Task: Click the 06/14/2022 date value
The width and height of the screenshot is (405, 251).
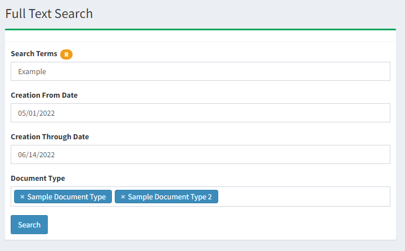Action: click(37, 155)
